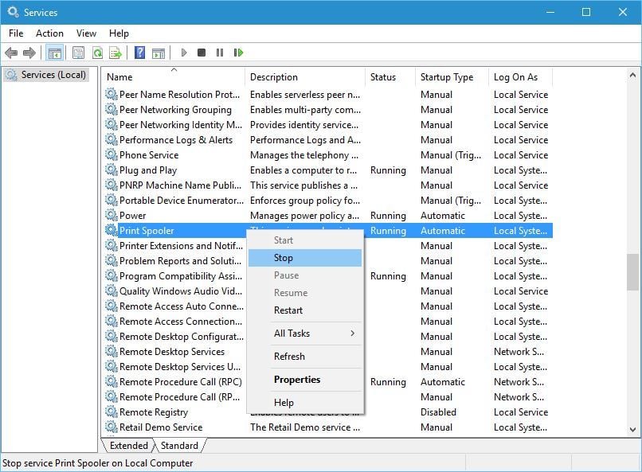Click the Back arrow toolbar icon
This screenshot has height=472, width=642.
11,53
